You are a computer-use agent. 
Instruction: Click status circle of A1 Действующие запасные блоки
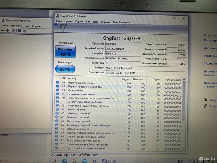tap(57, 102)
